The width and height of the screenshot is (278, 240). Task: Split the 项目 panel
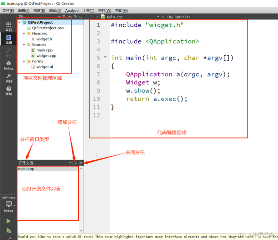(75, 17)
